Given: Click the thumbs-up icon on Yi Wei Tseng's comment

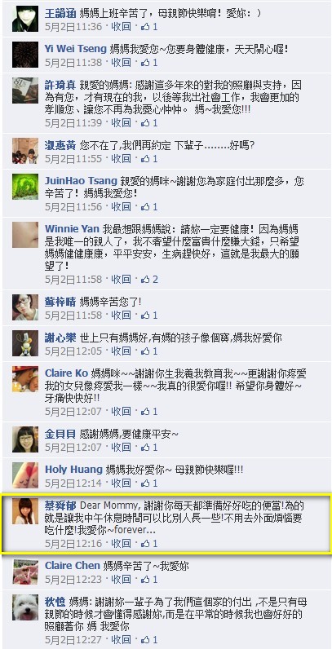Looking at the screenshot, I should [x=145, y=63].
